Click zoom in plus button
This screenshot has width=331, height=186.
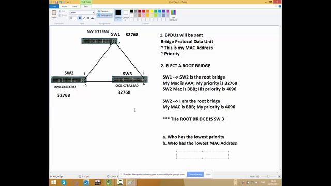[279, 176]
